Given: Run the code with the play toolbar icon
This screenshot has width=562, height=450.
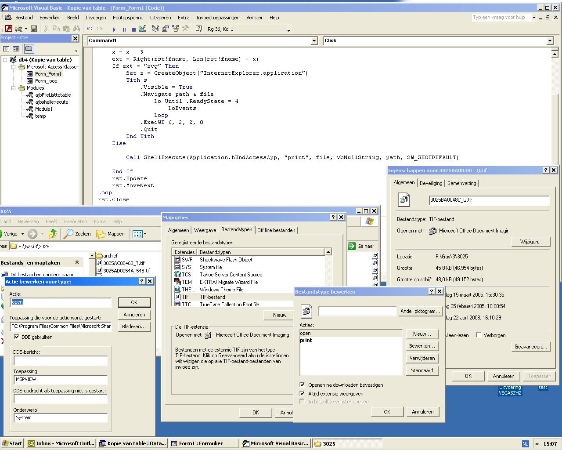Looking at the screenshot, I should (114, 29).
